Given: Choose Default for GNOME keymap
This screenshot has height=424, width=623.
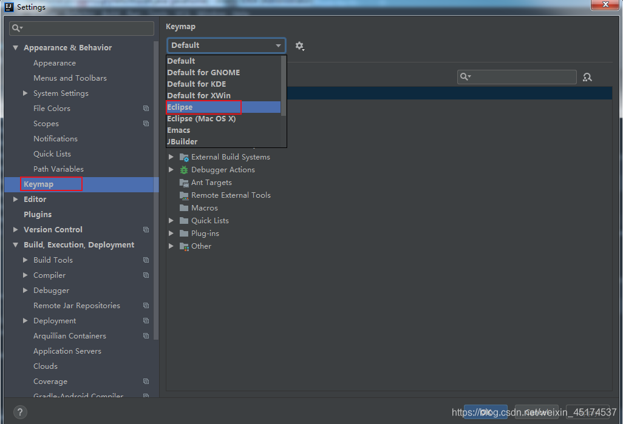Looking at the screenshot, I should coord(223,73).
